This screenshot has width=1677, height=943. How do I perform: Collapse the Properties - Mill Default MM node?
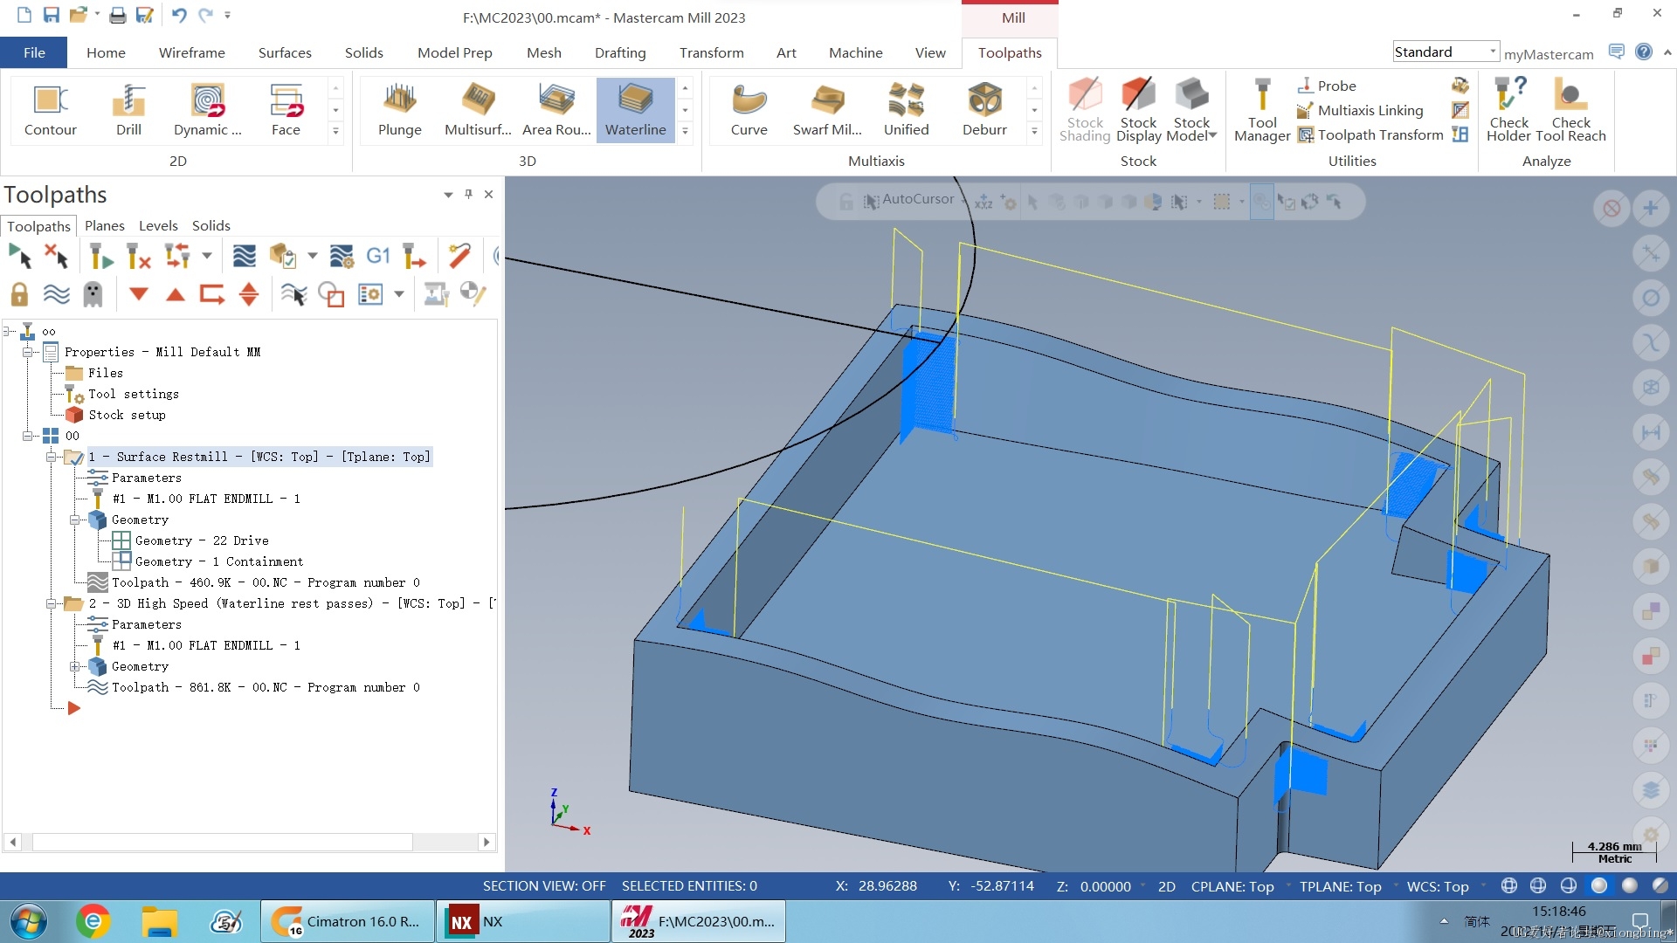pyautogui.click(x=28, y=352)
